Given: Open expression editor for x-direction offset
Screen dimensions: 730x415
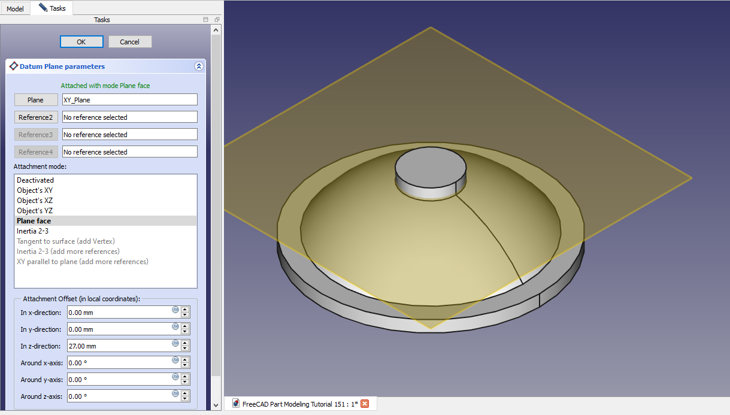Looking at the screenshot, I should pyautogui.click(x=175, y=310).
